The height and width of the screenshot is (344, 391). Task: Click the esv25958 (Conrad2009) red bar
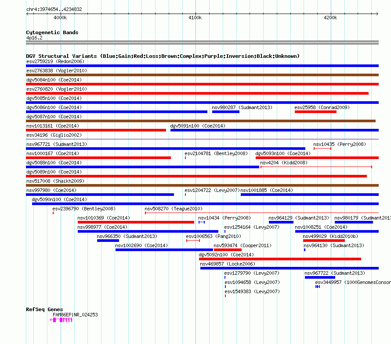pyautogui.click(x=315, y=112)
